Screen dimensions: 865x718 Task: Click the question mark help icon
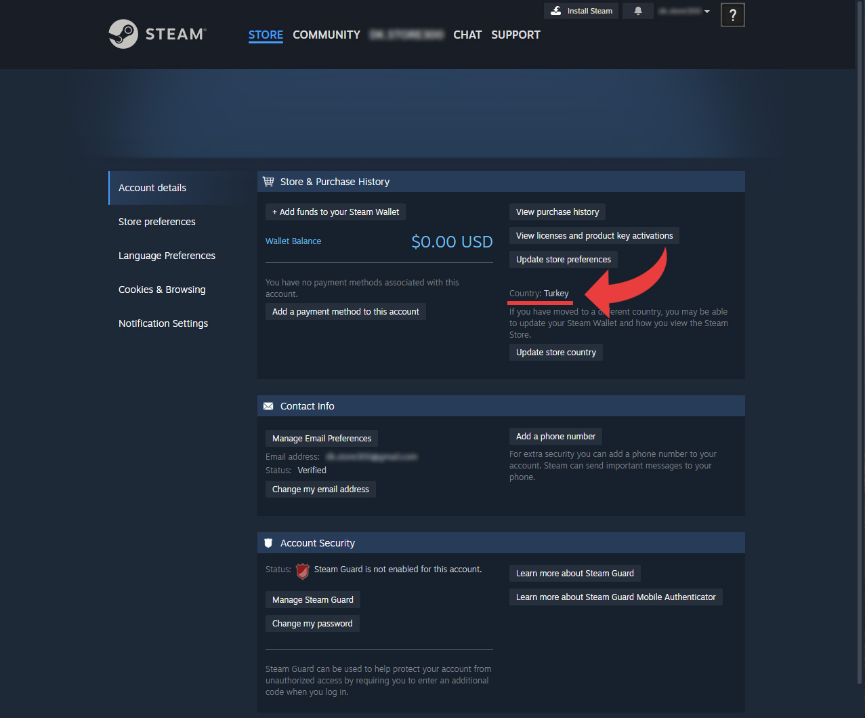pos(732,15)
